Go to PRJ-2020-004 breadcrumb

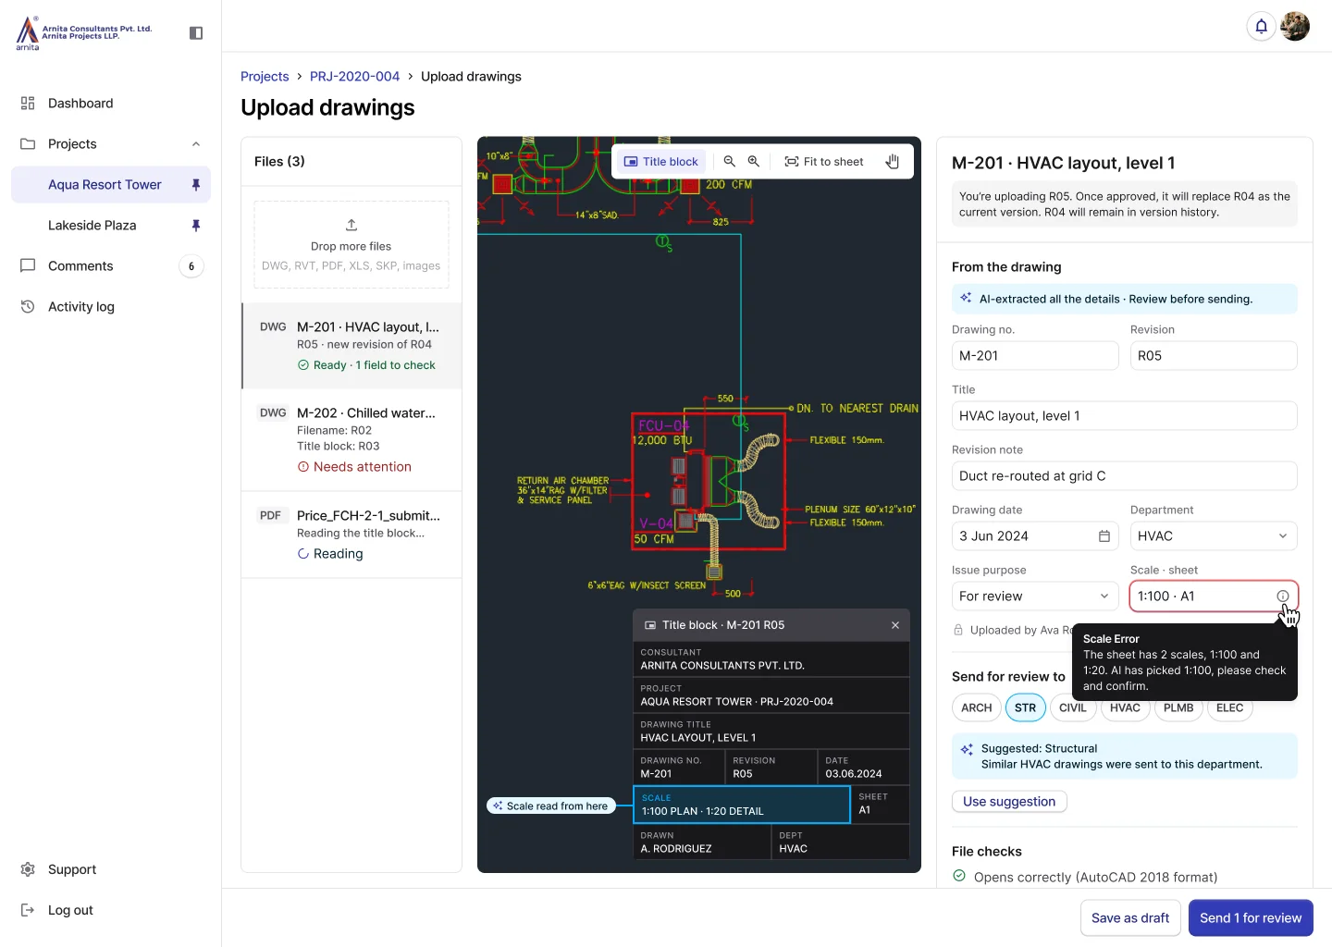click(354, 77)
